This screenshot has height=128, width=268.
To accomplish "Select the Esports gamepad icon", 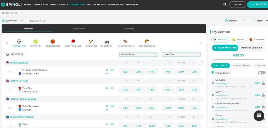I will coord(107,42).
